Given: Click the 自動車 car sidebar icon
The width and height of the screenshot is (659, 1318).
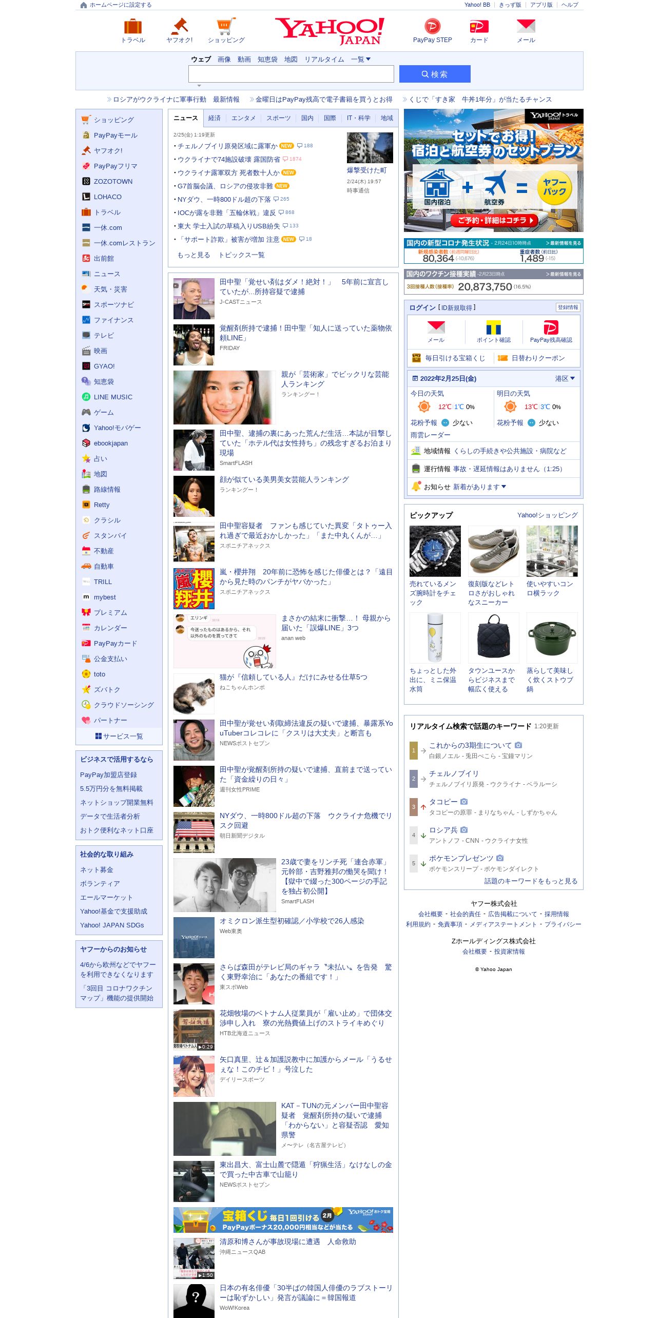Looking at the screenshot, I should [86, 566].
